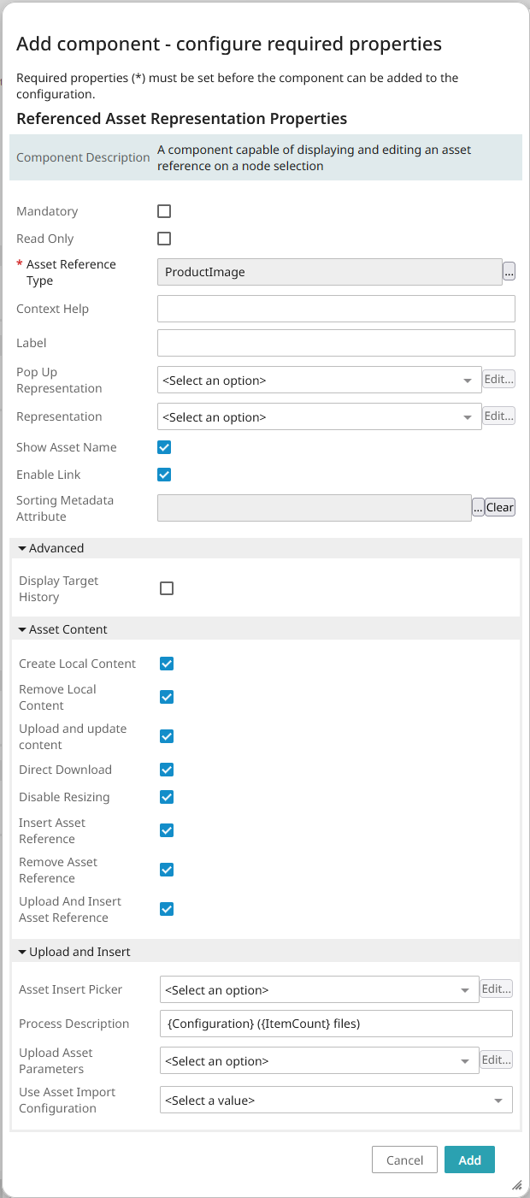Uncheck Show Asset Name
This screenshot has width=530, height=1198.
point(164,447)
